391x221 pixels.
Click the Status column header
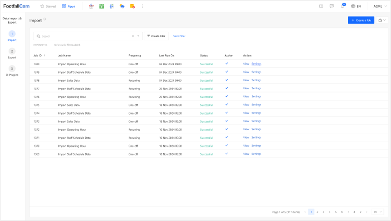point(204,55)
